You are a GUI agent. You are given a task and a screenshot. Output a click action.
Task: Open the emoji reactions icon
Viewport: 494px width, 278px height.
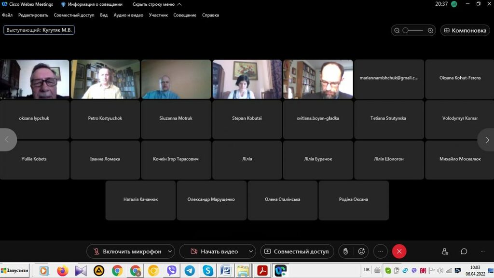(x=361, y=251)
